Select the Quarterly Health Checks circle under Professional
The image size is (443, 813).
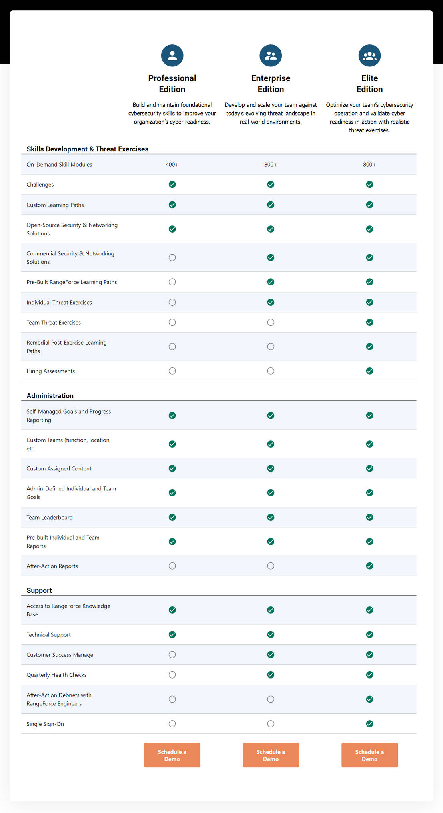tap(172, 674)
